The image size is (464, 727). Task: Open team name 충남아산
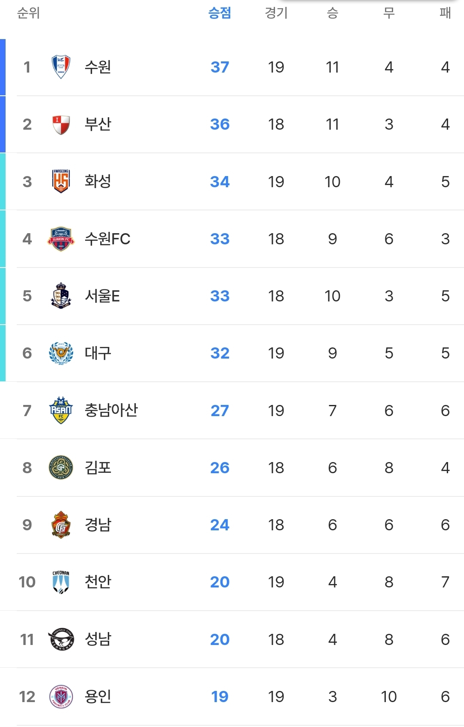(111, 411)
